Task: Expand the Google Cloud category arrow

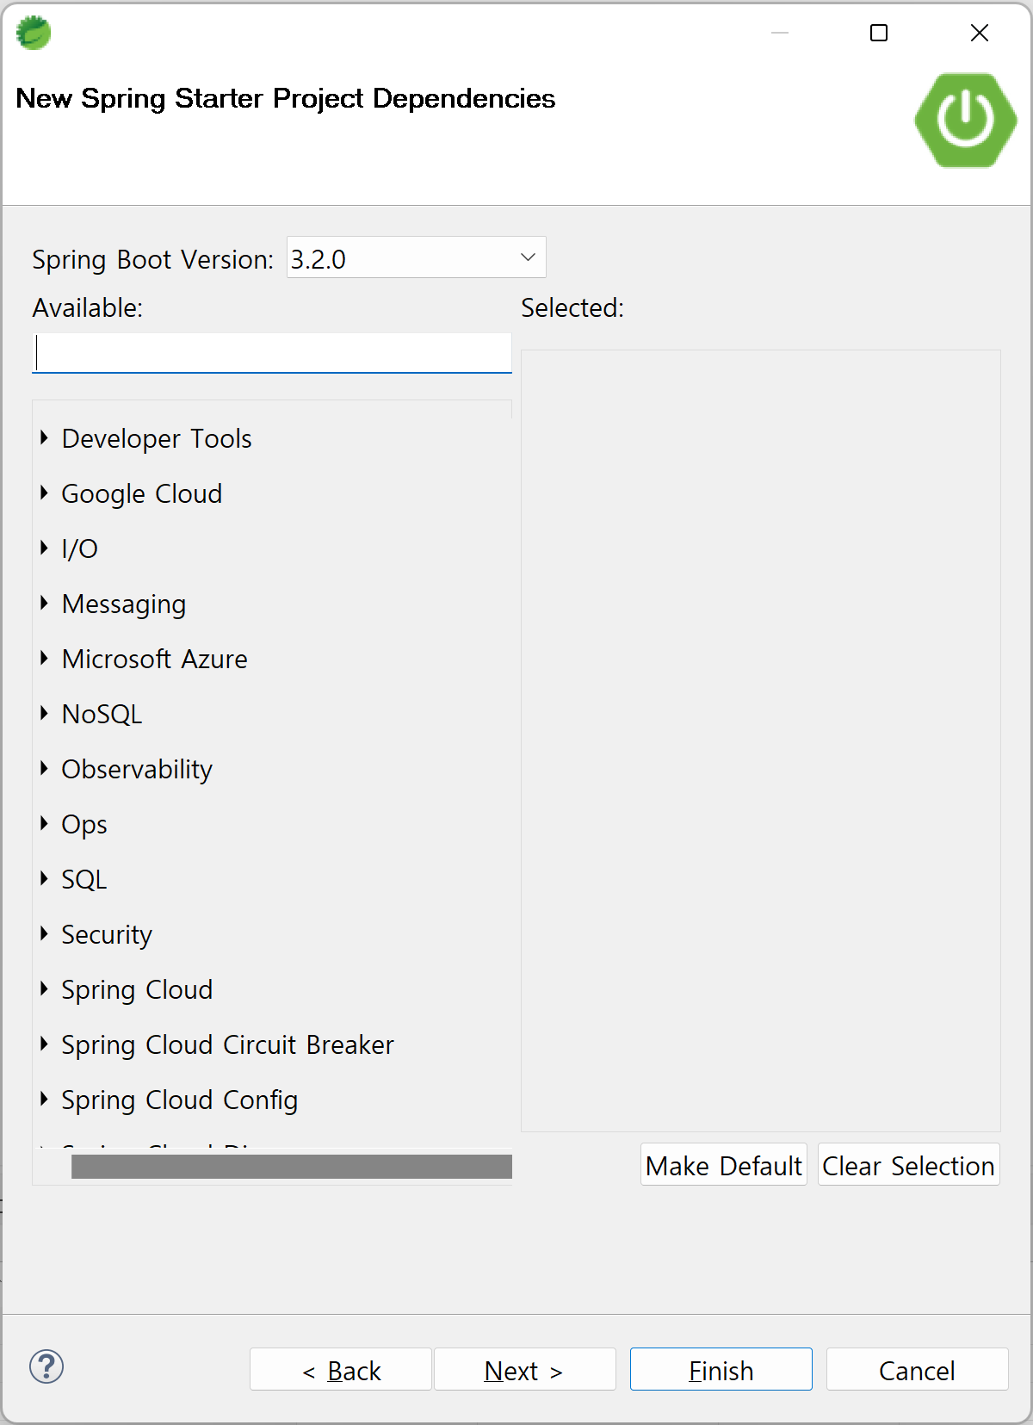Action: [44, 493]
